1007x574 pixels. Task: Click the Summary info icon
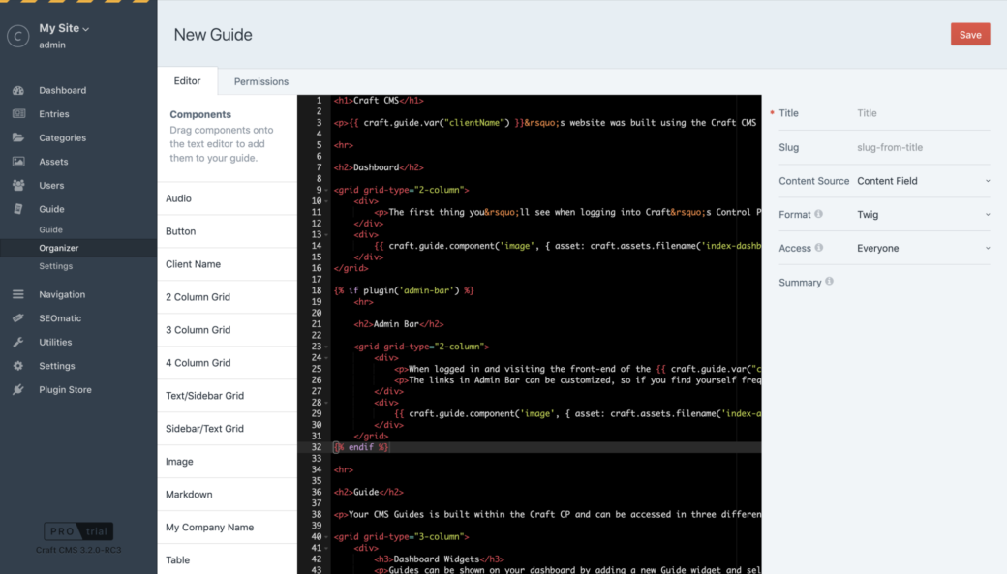(x=829, y=282)
